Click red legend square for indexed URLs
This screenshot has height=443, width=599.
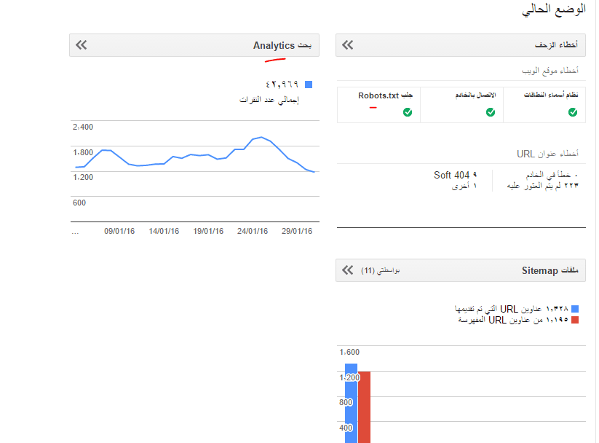[575, 320]
